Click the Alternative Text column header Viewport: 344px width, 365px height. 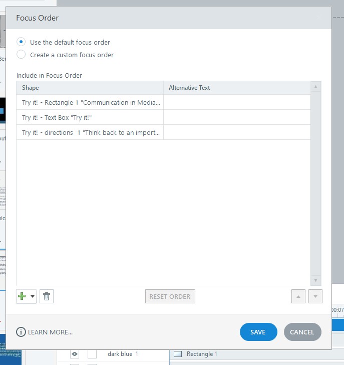tap(237, 88)
